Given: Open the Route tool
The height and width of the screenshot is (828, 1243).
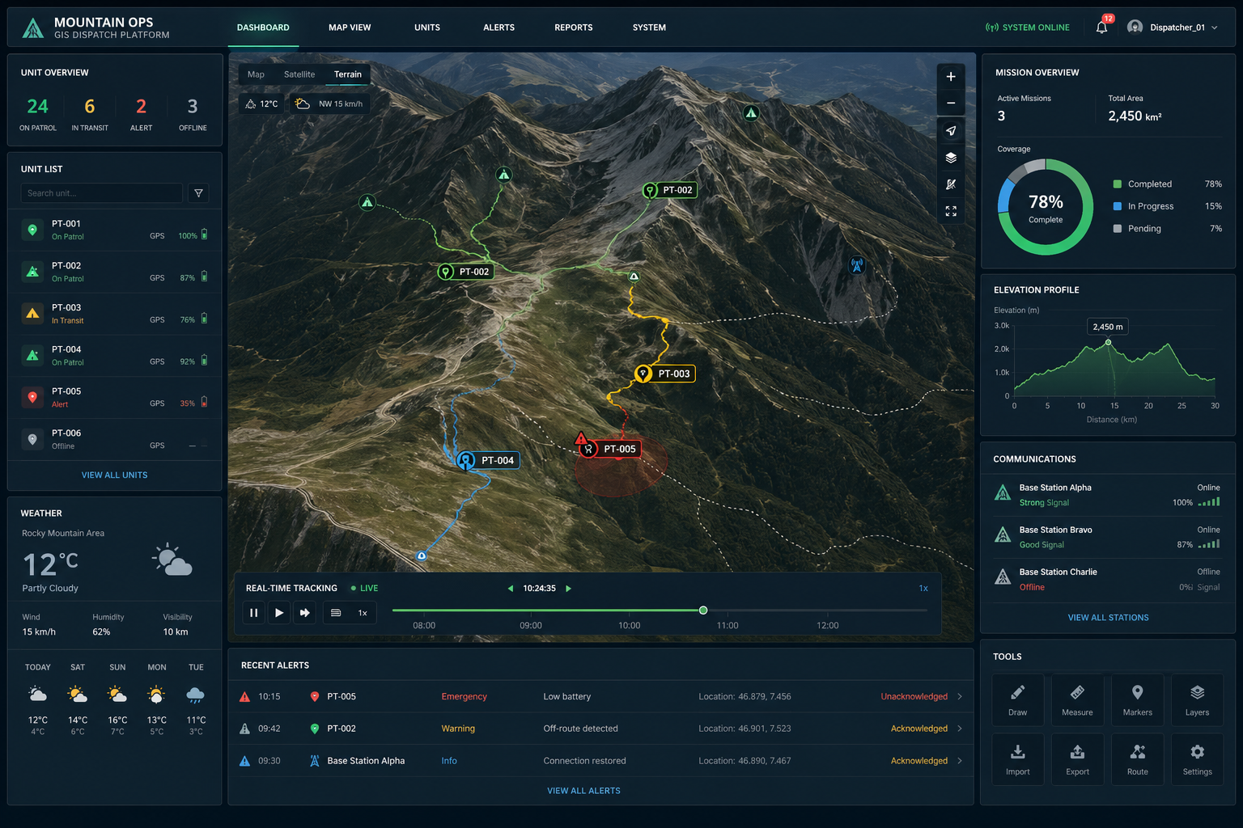Looking at the screenshot, I should (x=1137, y=758).
